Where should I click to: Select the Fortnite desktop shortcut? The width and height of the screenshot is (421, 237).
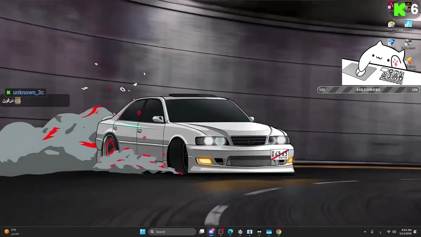(408, 26)
